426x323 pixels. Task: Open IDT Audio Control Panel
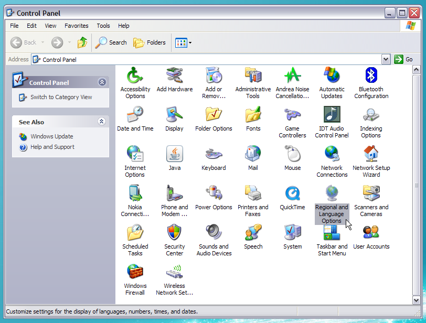[332, 114]
